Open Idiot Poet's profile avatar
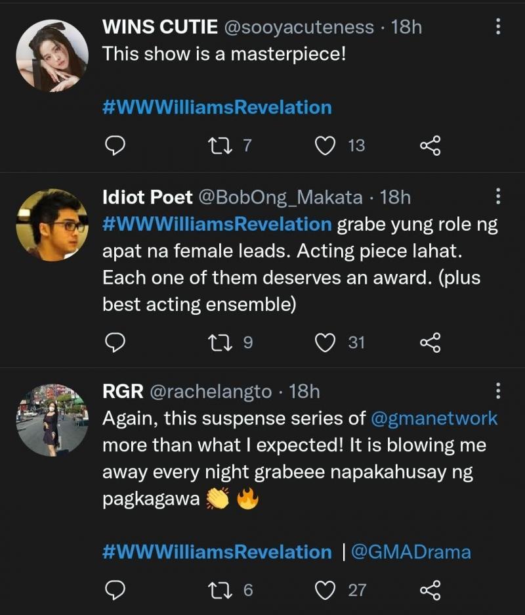 click(x=52, y=225)
